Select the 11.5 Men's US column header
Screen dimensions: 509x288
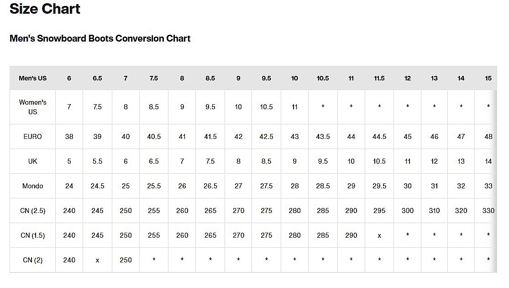pyautogui.click(x=379, y=78)
